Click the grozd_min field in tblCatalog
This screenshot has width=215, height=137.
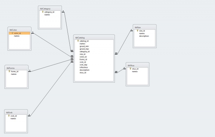tap(84, 46)
